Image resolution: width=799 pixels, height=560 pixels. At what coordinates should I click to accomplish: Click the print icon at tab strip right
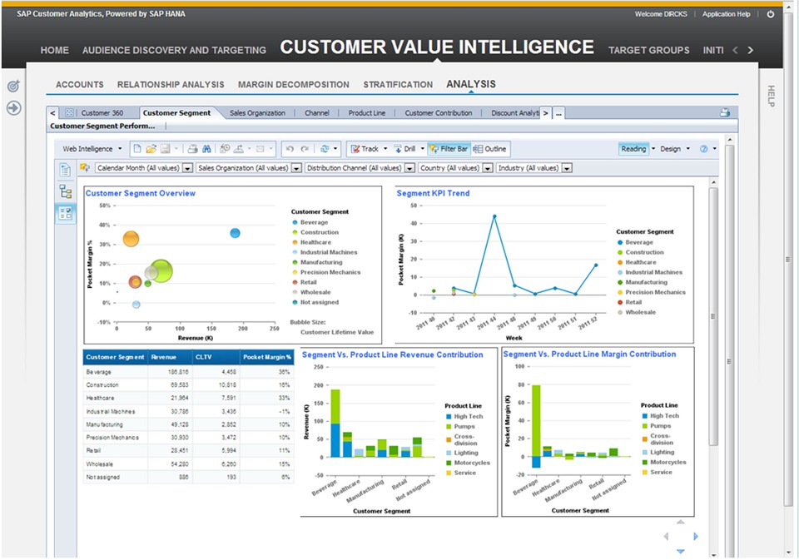[725, 112]
